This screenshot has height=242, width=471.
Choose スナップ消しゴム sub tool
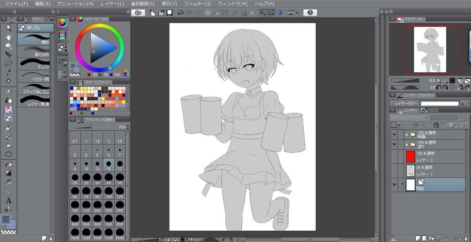coord(34,88)
